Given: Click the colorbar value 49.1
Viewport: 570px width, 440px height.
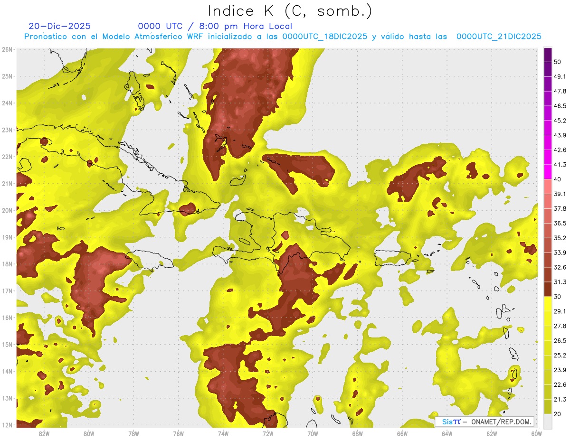Looking at the screenshot, I should (560, 76).
